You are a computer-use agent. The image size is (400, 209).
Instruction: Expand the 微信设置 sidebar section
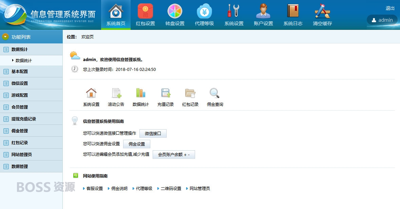click(x=31, y=83)
